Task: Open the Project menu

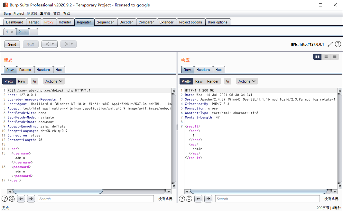Action: [x=19, y=13]
